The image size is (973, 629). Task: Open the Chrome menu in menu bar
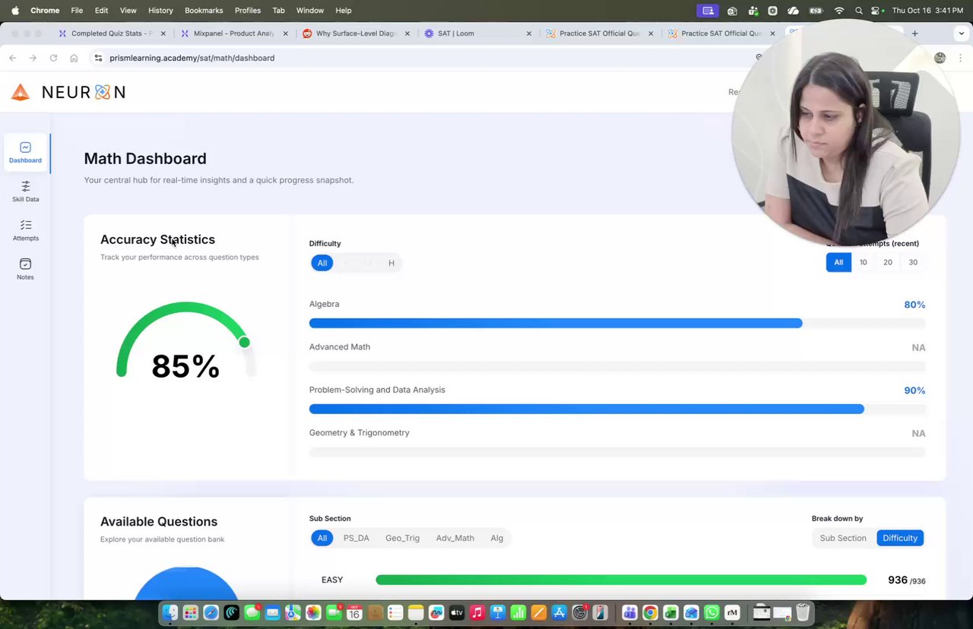pyautogui.click(x=45, y=11)
